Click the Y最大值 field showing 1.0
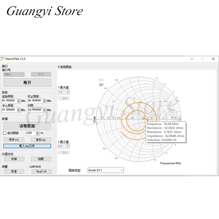Screen dimensions: 219x219 click(62, 92)
